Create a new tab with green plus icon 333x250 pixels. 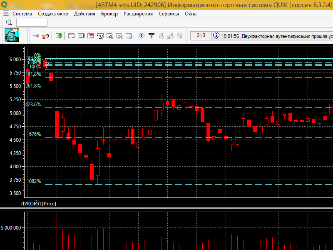click(59, 36)
